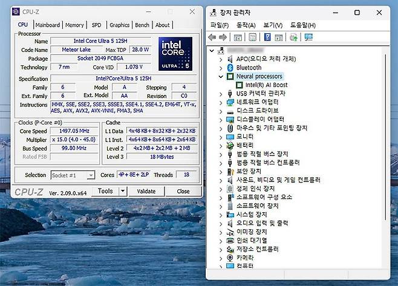Image resolution: width=398 pixels, height=286 pixels.
Task: Click the 모니터 monitor icon
Action: point(230,137)
